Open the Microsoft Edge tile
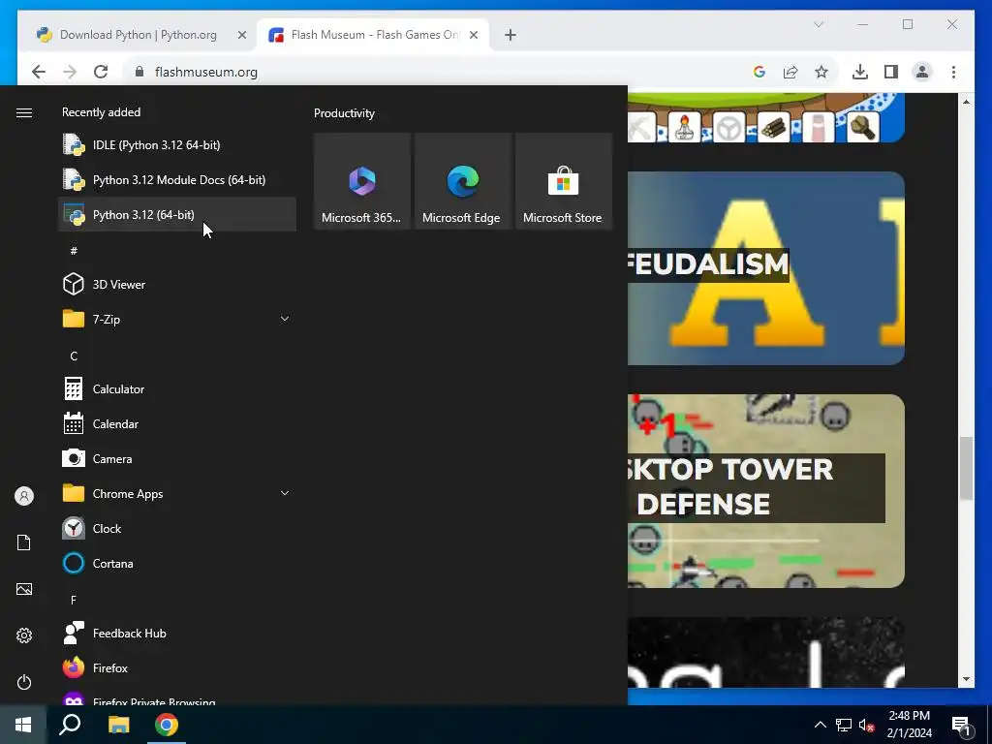 click(462, 181)
